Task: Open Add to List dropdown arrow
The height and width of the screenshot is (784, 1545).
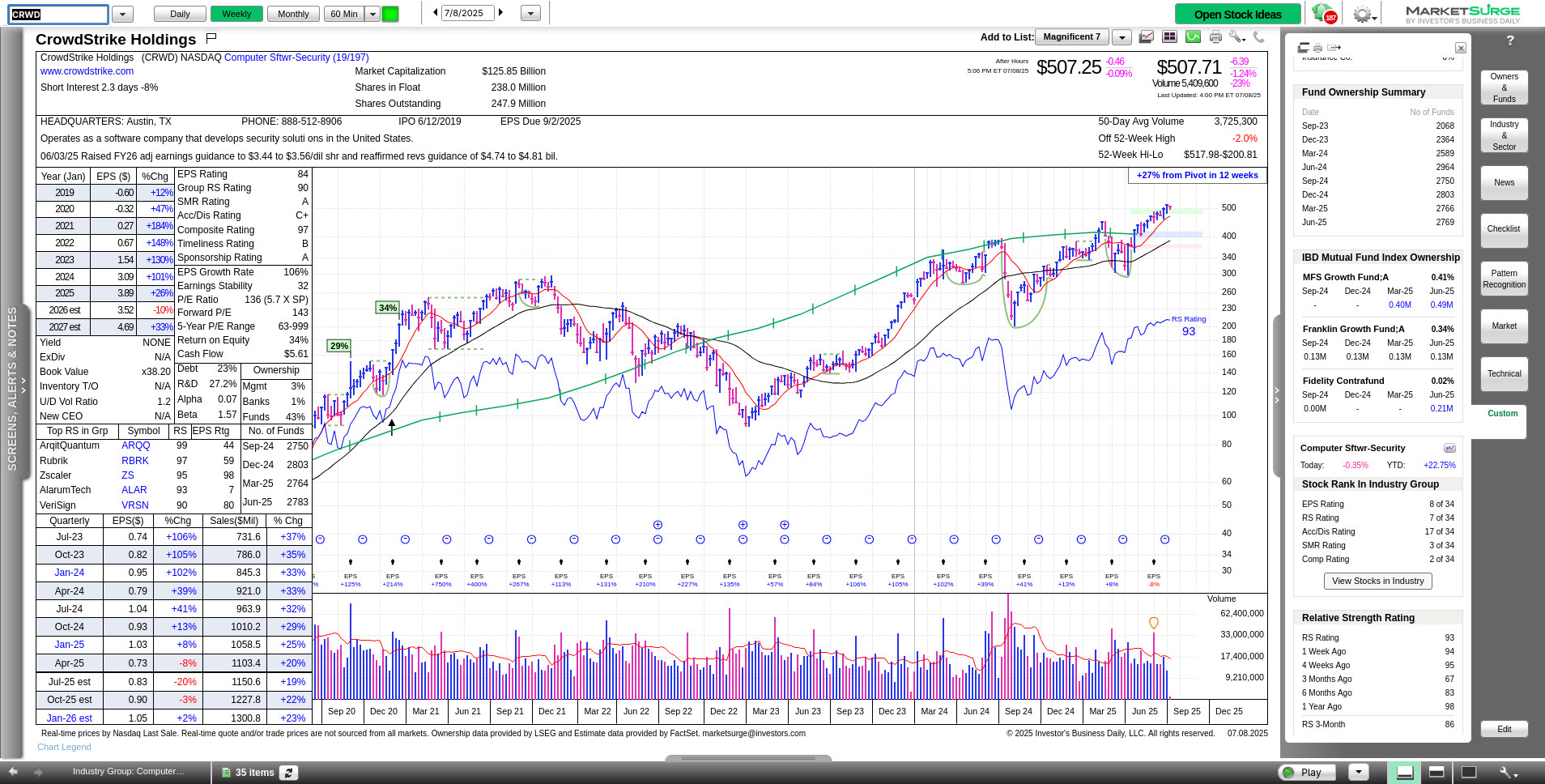Action: coord(1122,37)
